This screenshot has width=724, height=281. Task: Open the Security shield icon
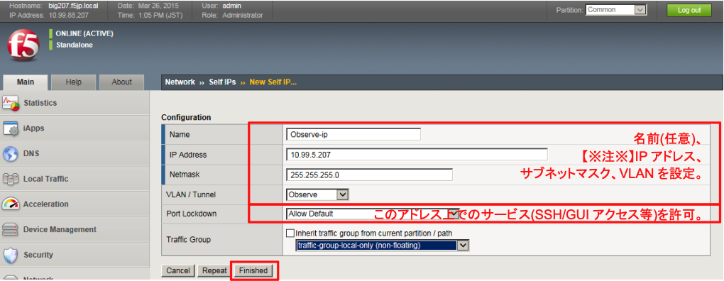(x=11, y=255)
